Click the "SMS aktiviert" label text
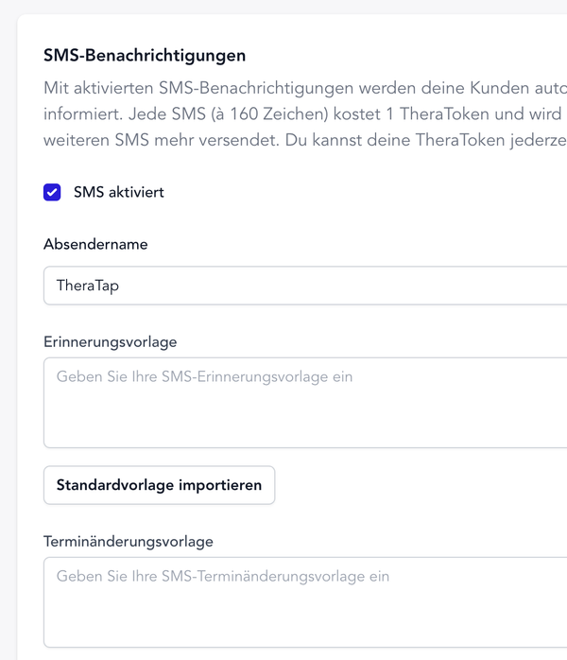567x660 pixels. pos(118,192)
